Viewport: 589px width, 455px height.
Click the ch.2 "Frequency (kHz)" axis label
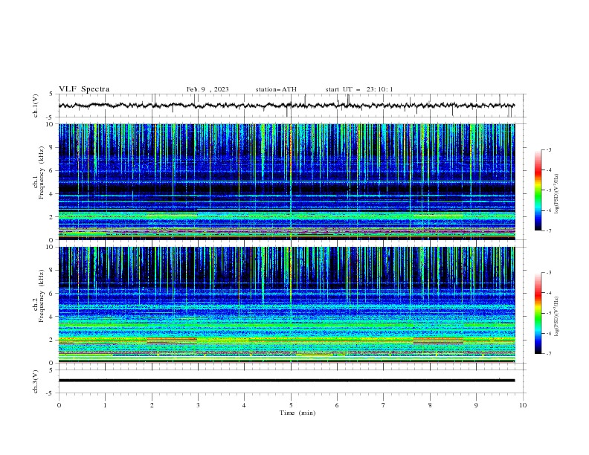[x=42, y=296]
